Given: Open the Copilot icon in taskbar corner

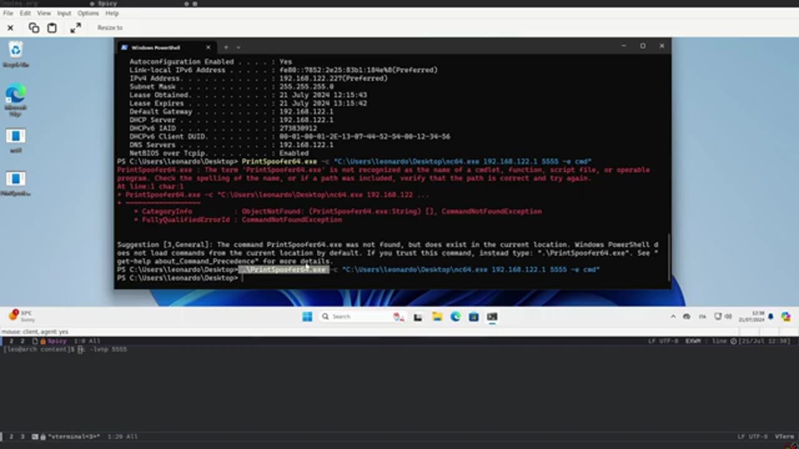Looking at the screenshot, I should [786, 317].
